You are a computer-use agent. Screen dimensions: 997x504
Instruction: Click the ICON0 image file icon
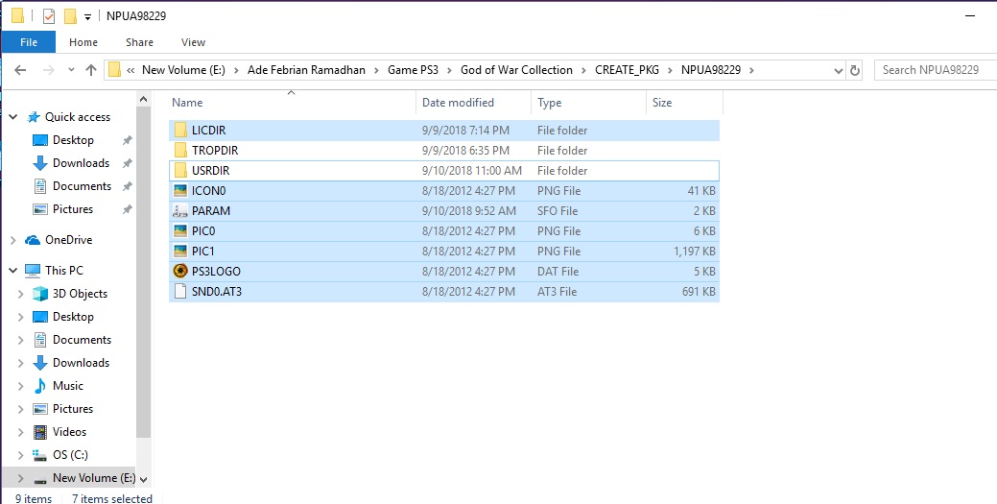point(180,191)
